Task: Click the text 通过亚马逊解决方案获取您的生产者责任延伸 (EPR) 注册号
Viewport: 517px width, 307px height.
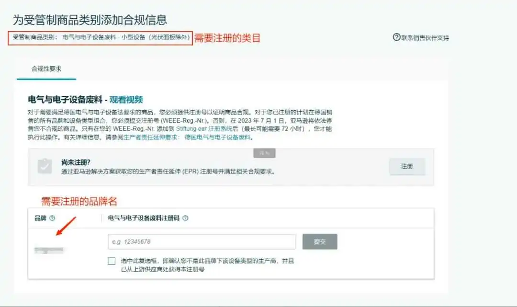Action: click(139, 171)
